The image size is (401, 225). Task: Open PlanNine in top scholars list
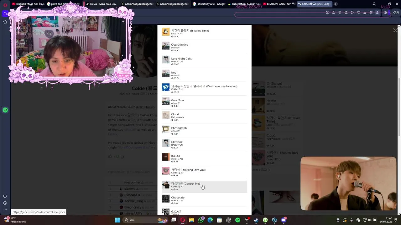pos(131,195)
